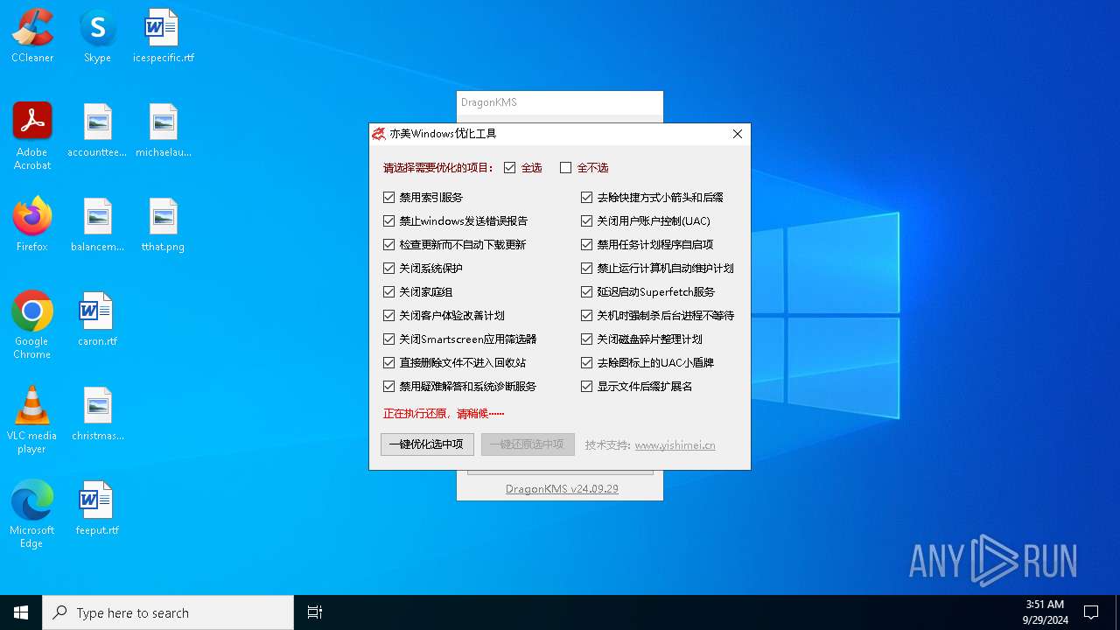The image size is (1120, 630).
Task: Click 一键优化选中项 button
Action: (x=428, y=444)
